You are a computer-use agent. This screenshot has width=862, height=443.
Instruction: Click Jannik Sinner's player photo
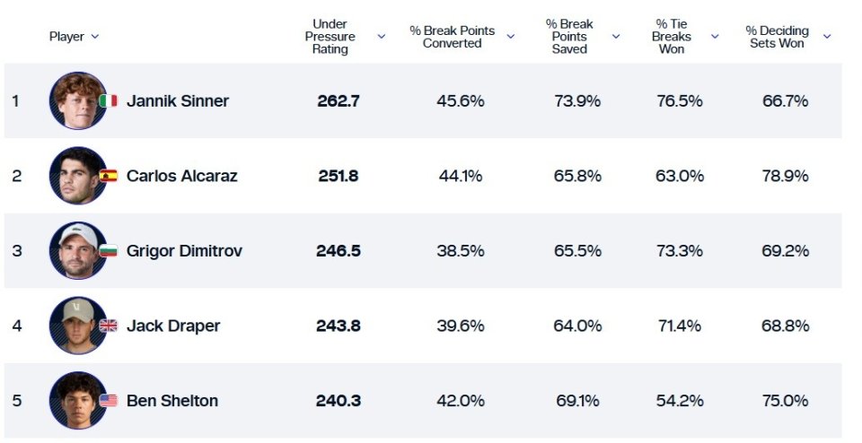[x=77, y=100]
